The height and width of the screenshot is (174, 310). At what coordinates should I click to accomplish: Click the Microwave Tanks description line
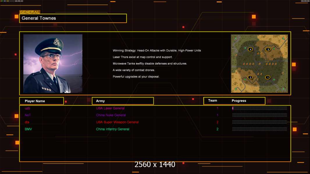point(150,64)
